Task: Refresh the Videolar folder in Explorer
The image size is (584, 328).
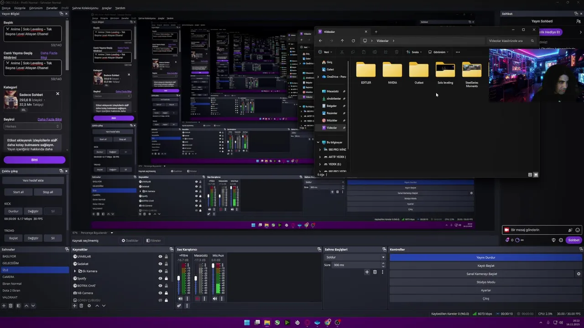Action: (353, 41)
